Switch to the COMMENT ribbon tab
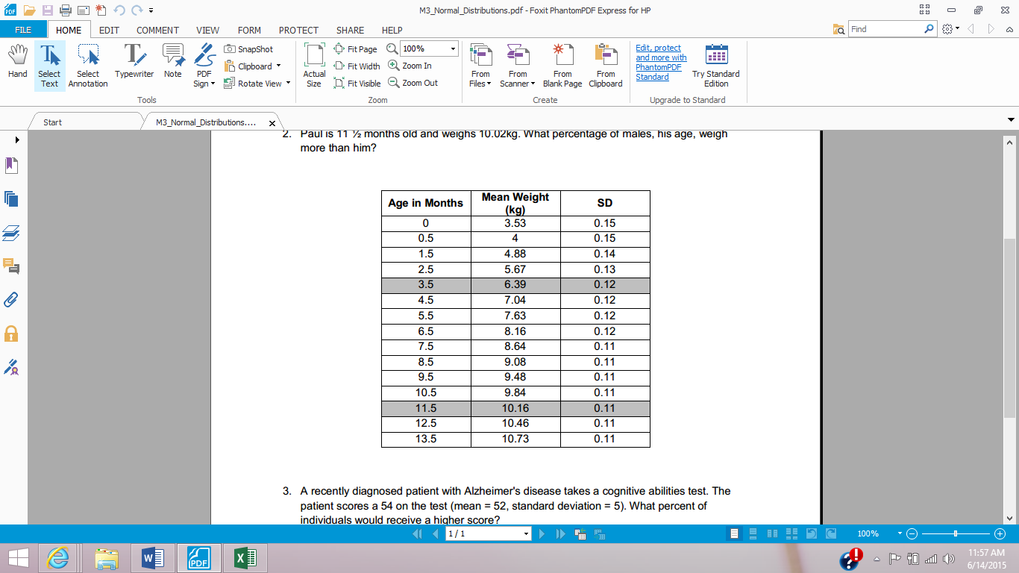The width and height of the screenshot is (1019, 573). [157, 30]
